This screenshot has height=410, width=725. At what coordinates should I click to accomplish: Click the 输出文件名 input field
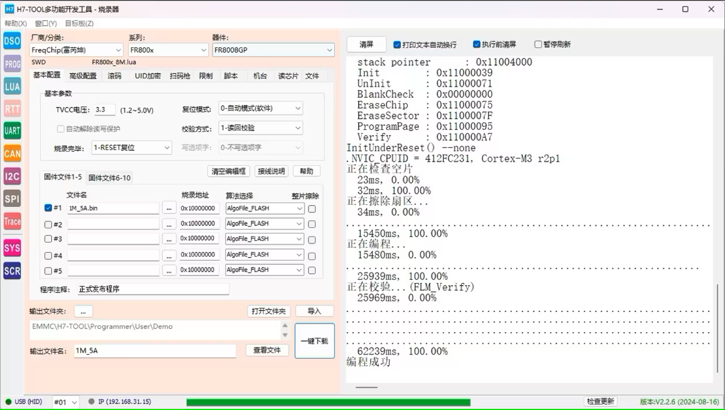(155, 351)
